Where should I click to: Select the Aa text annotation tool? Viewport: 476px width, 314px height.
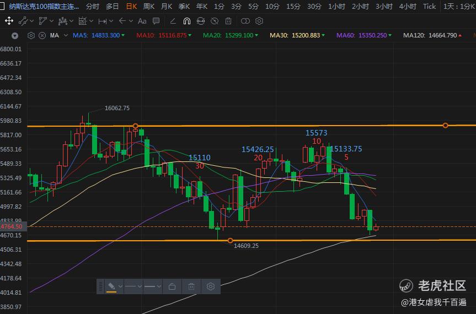[x=142, y=21]
